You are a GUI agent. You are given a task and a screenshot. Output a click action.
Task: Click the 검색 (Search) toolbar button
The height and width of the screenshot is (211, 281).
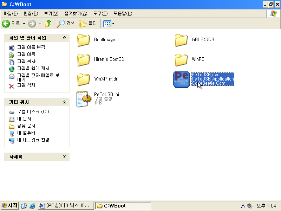click(66, 24)
